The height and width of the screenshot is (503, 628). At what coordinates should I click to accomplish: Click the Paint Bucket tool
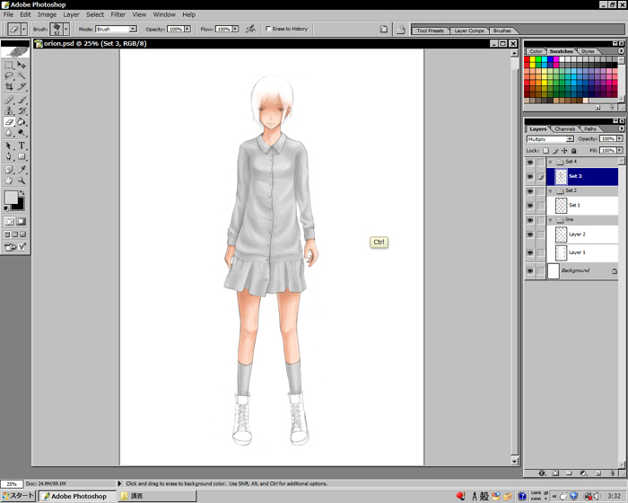coord(22,122)
